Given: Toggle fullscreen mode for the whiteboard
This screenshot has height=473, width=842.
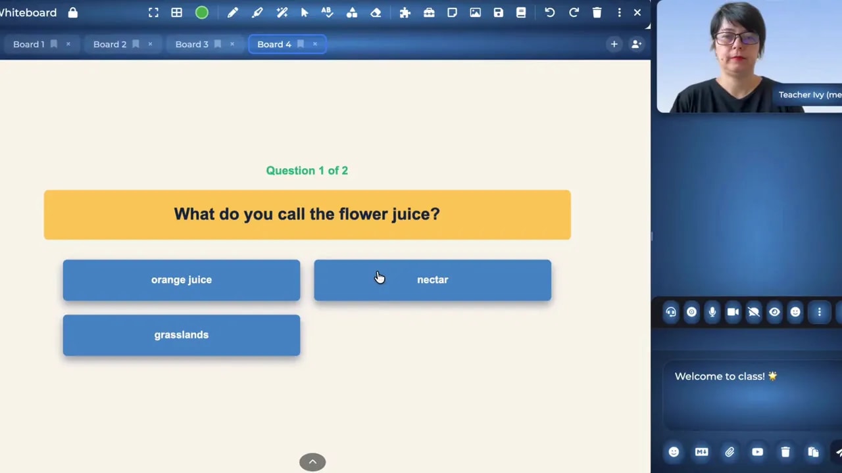Looking at the screenshot, I should click(x=153, y=12).
